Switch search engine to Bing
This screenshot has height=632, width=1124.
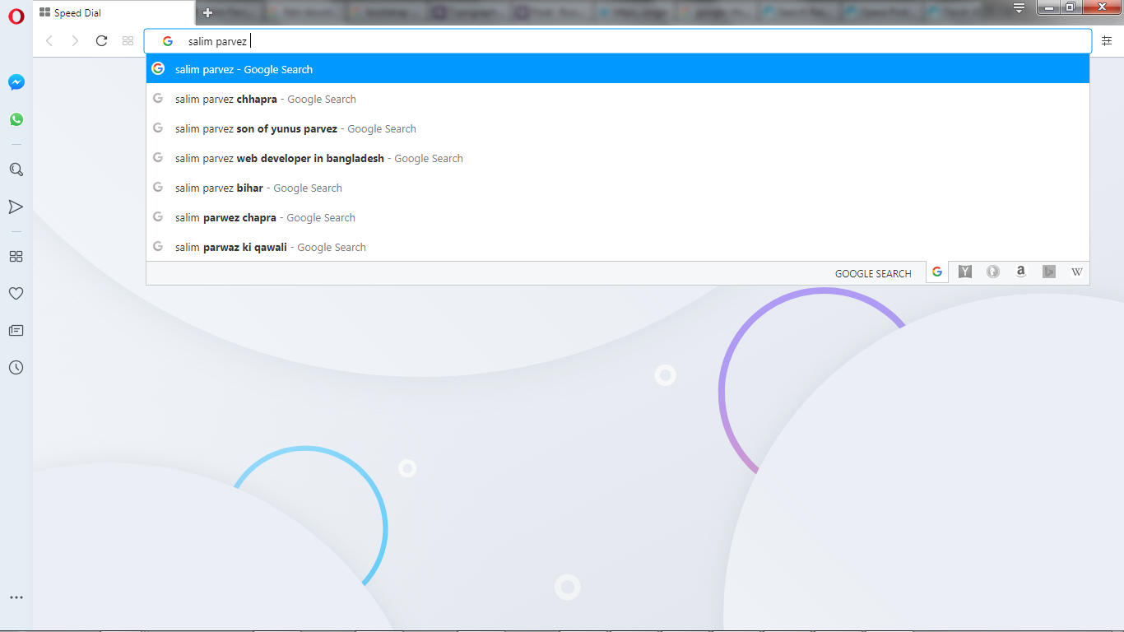click(1049, 272)
